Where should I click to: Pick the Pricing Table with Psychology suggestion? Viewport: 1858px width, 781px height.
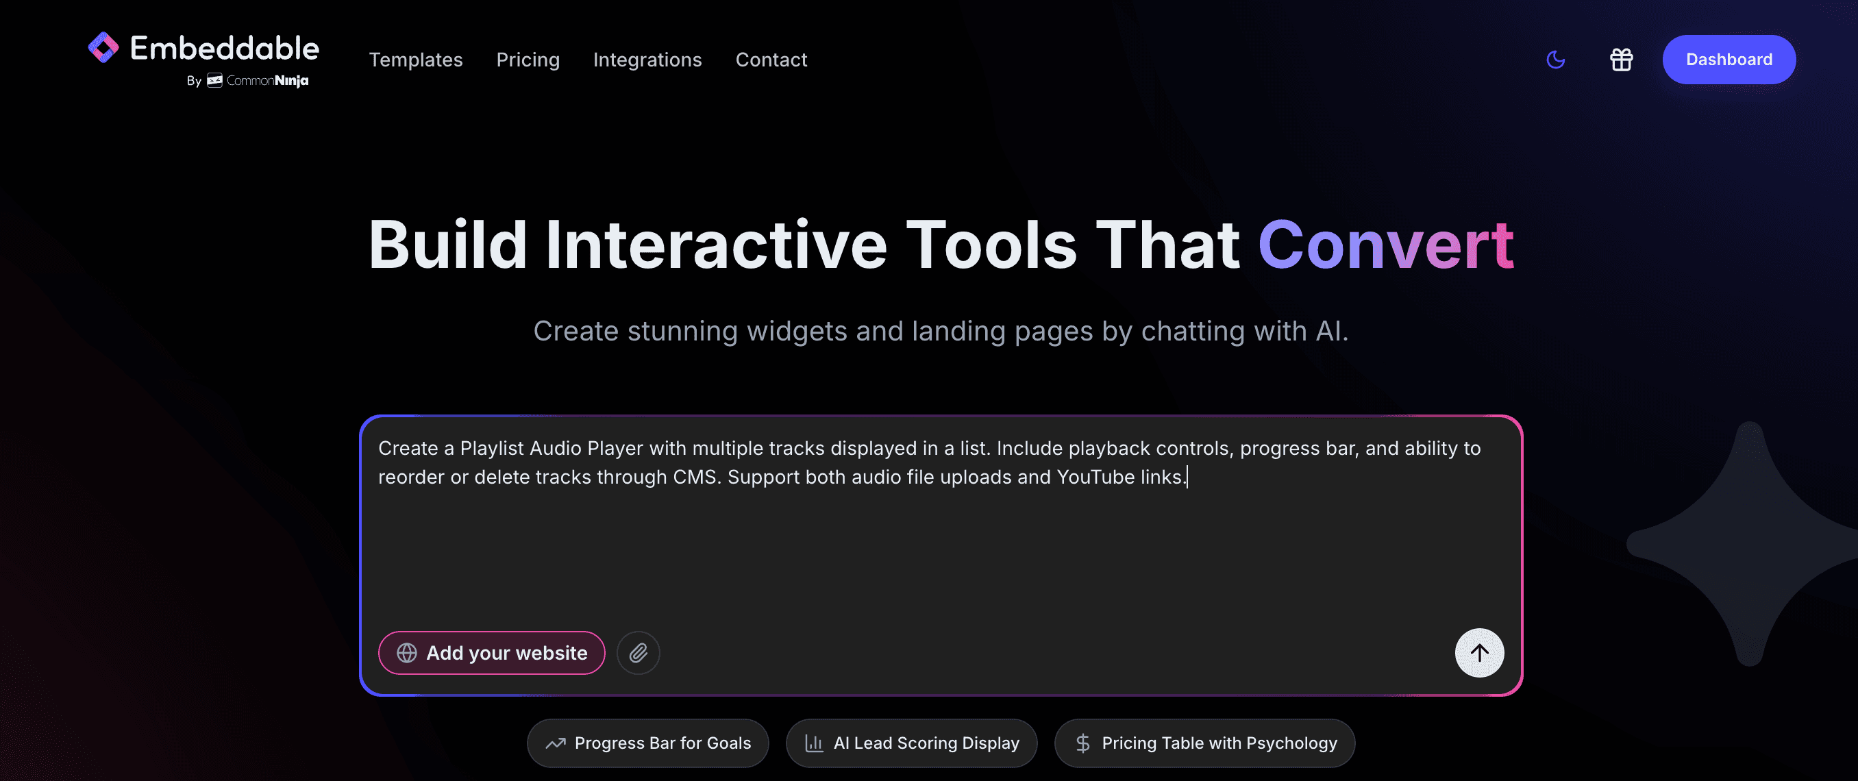click(x=1219, y=743)
